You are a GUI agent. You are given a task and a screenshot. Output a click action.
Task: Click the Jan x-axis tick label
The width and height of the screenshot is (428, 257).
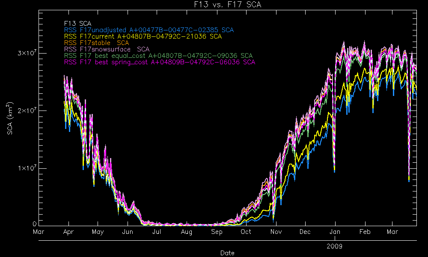click(335, 232)
